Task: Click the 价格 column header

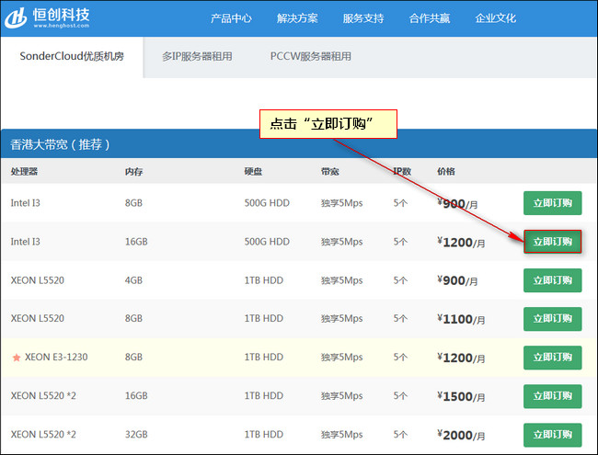Action: click(x=446, y=172)
